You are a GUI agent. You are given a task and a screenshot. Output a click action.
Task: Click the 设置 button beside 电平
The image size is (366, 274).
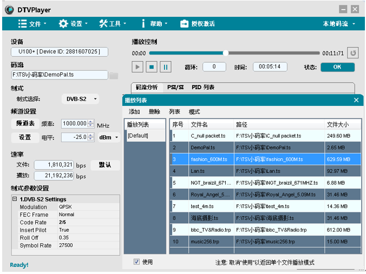pos(25,137)
